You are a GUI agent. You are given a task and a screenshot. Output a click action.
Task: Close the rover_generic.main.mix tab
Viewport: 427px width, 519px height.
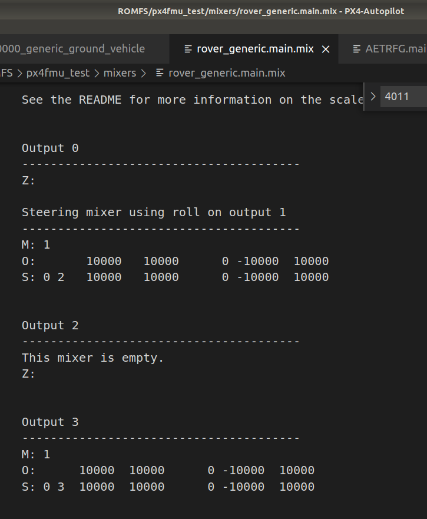point(326,49)
